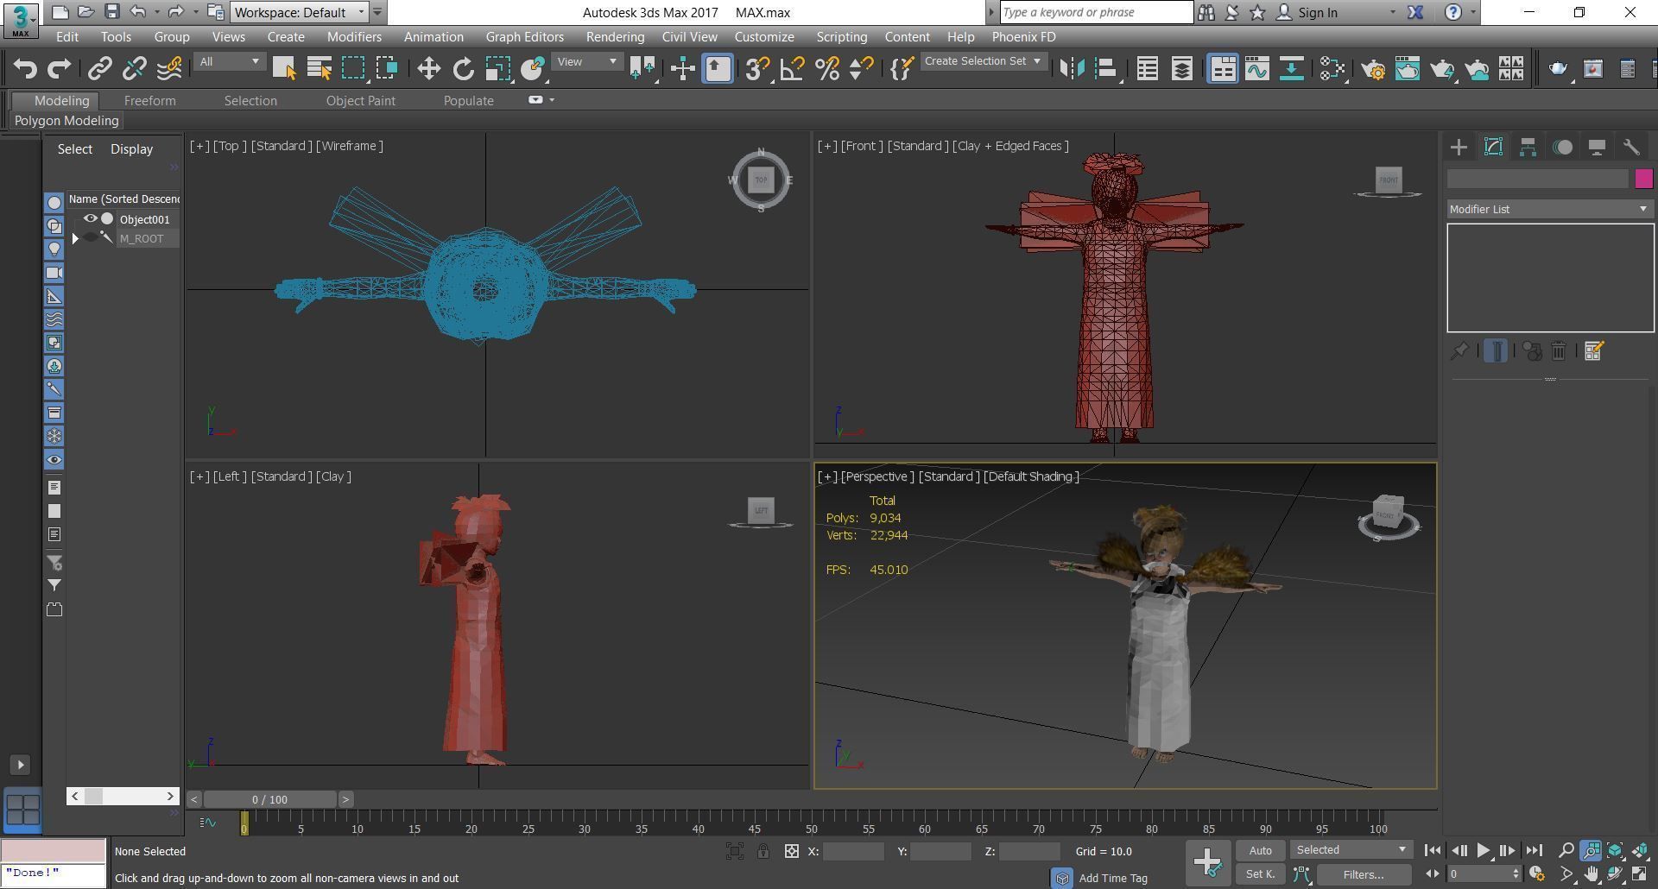The height and width of the screenshot is (889, 1658).
Task: Click the X coordinate input field
Action: [853, 852]
